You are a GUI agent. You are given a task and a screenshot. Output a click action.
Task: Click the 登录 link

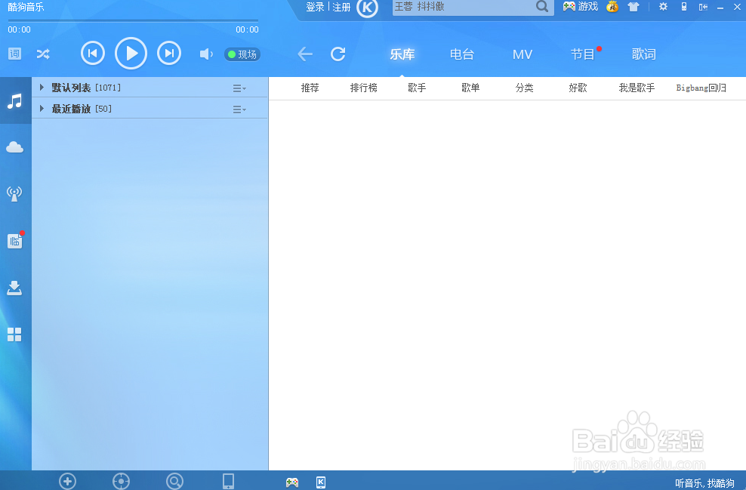coord(315,7)
